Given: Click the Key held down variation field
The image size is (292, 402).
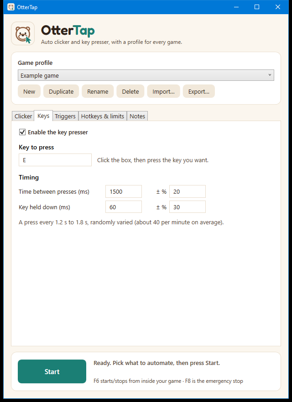Looking at the screenshot, I should click(x=188, y=207).
